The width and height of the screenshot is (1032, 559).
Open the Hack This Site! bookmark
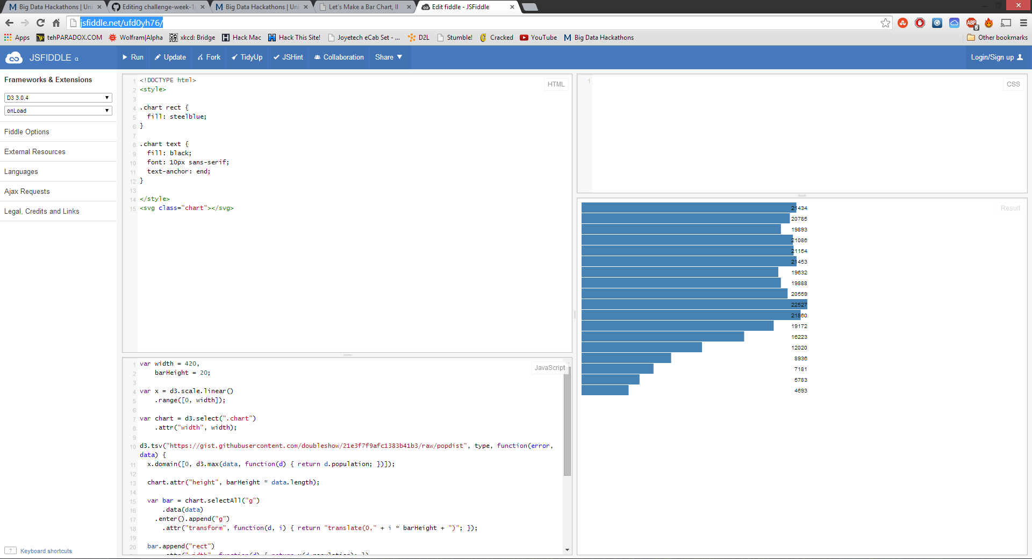point(294,38)
